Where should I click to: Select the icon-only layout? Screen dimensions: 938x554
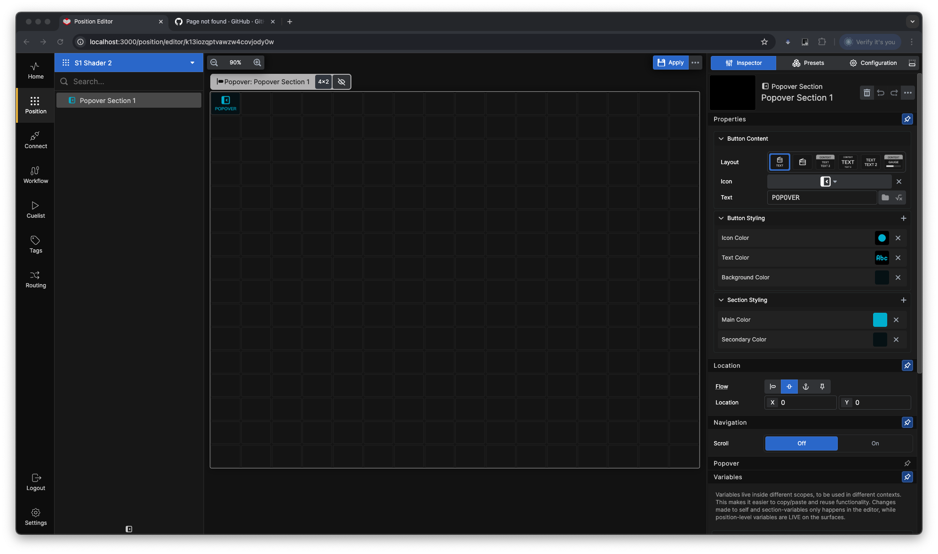pyautogui.click(x=803, y=162)
